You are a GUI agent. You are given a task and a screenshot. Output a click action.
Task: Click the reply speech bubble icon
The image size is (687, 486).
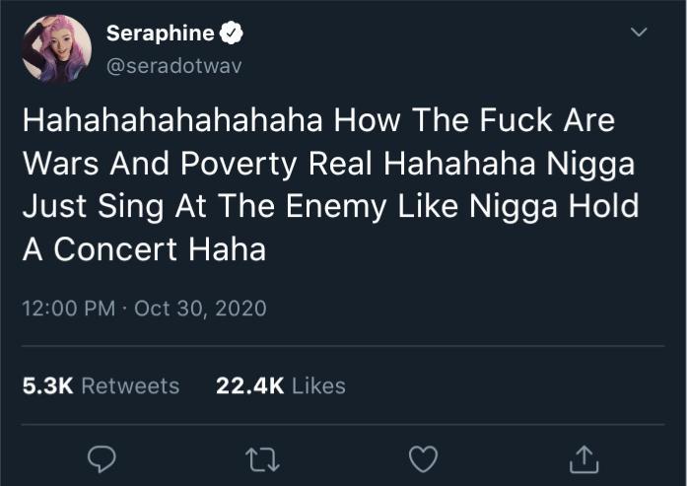pyautogui.click(x=102, y=458)
